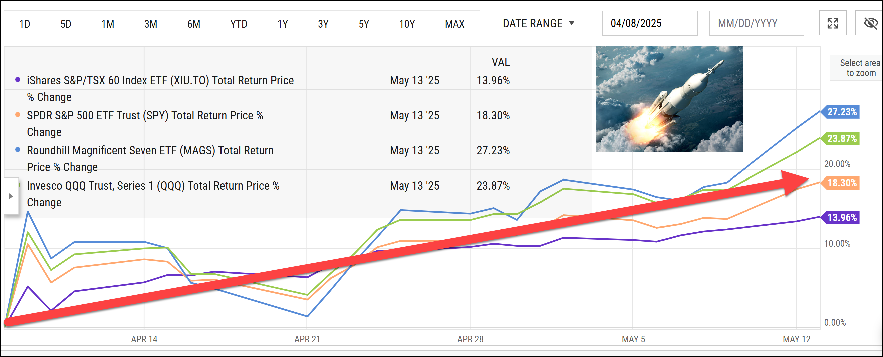The image size is (883, 357).
Task: Select the 5D time range
Action: (66, 24)
